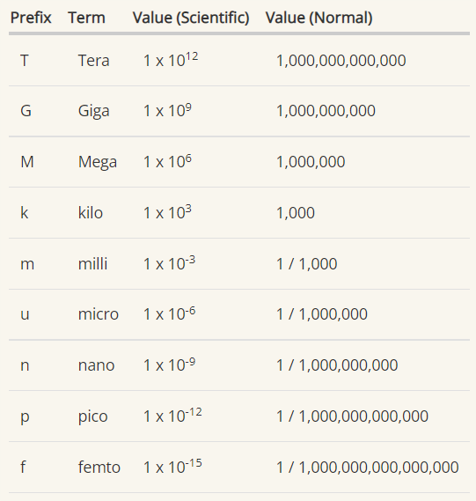Image resolution: width=476 pixels, height=501 pixels.
Task: Click the 1 x 10^9 scientific value
Action: point(167,111)
